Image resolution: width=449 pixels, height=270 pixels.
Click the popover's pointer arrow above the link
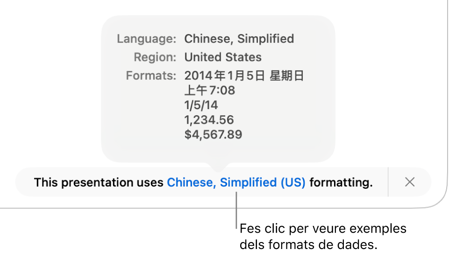[219, 165]
